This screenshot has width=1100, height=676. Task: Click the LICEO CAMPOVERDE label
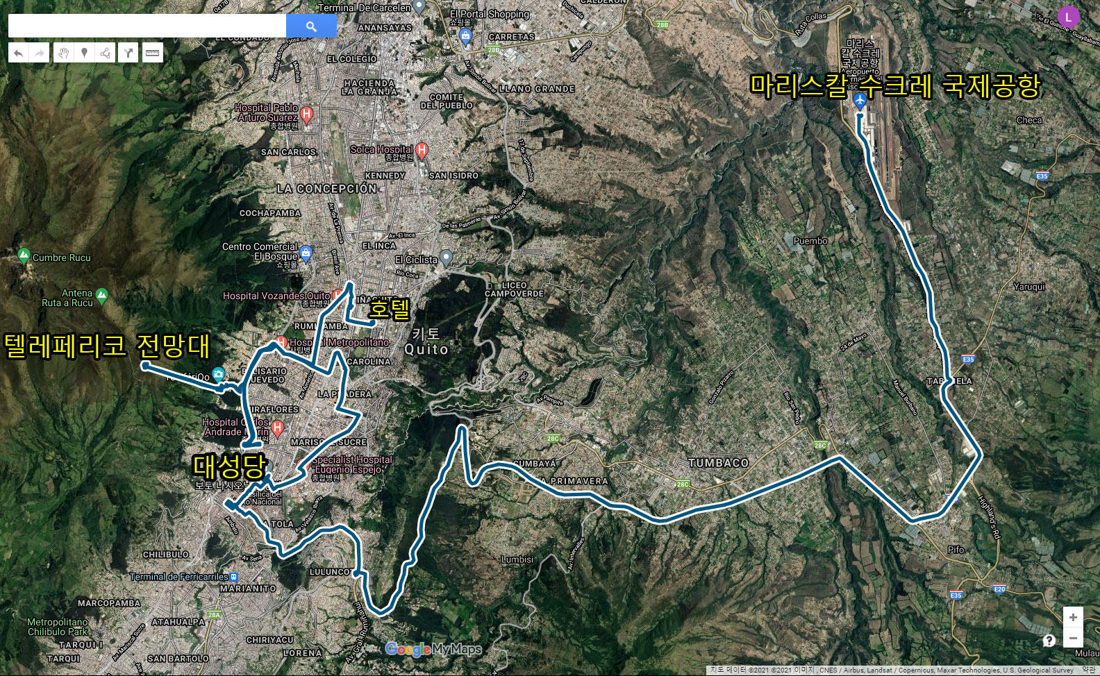[x=515, y=289]
